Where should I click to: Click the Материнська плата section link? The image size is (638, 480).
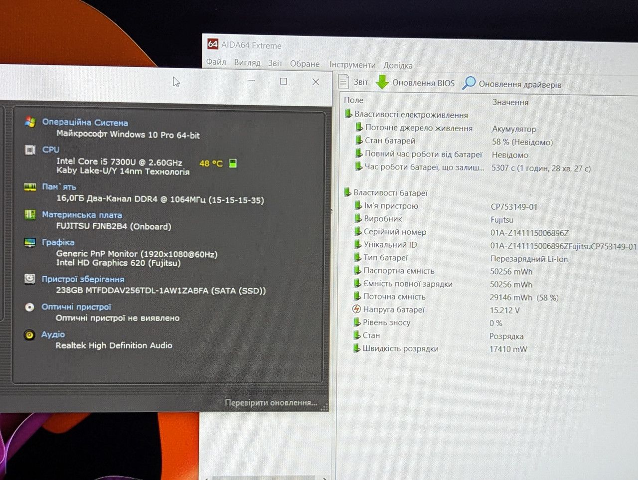coord(82,215)
